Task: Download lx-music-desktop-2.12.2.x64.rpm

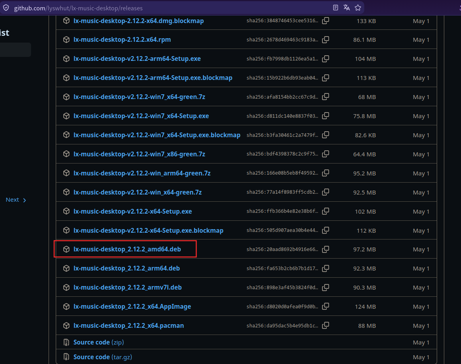Action: pyautogui.click(x=122, y=40)
